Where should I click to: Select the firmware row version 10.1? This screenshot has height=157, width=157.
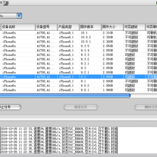(x=78, y=33)
